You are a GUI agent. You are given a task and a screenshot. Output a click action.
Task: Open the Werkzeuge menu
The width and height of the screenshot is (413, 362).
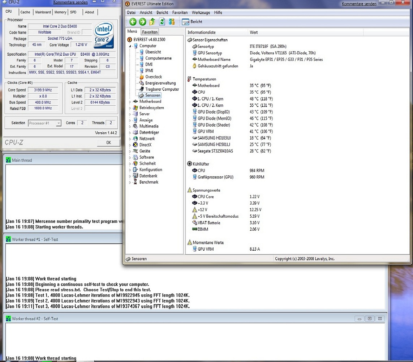201,12
